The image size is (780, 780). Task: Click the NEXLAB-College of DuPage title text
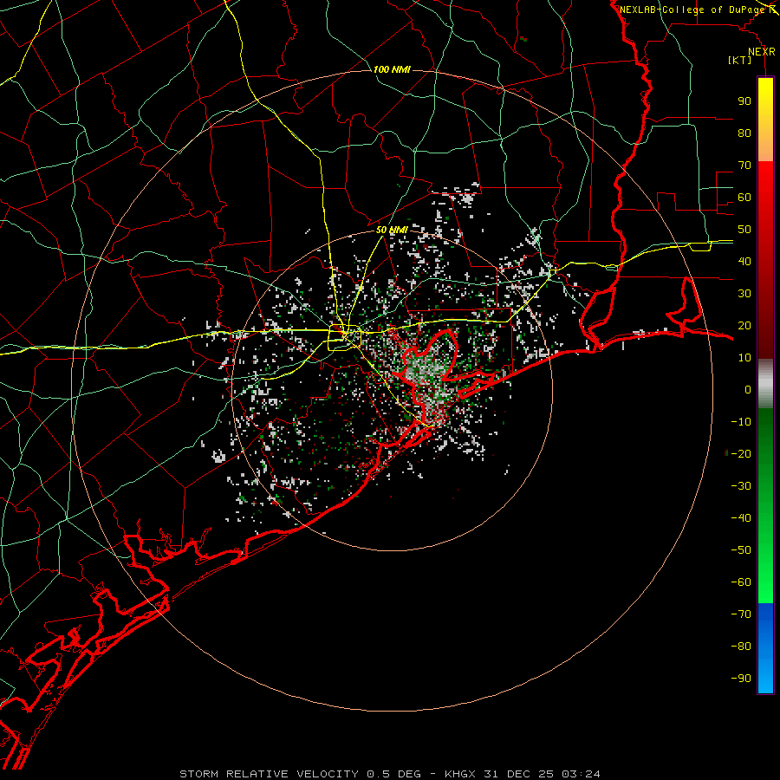click(x=692, y=10)
